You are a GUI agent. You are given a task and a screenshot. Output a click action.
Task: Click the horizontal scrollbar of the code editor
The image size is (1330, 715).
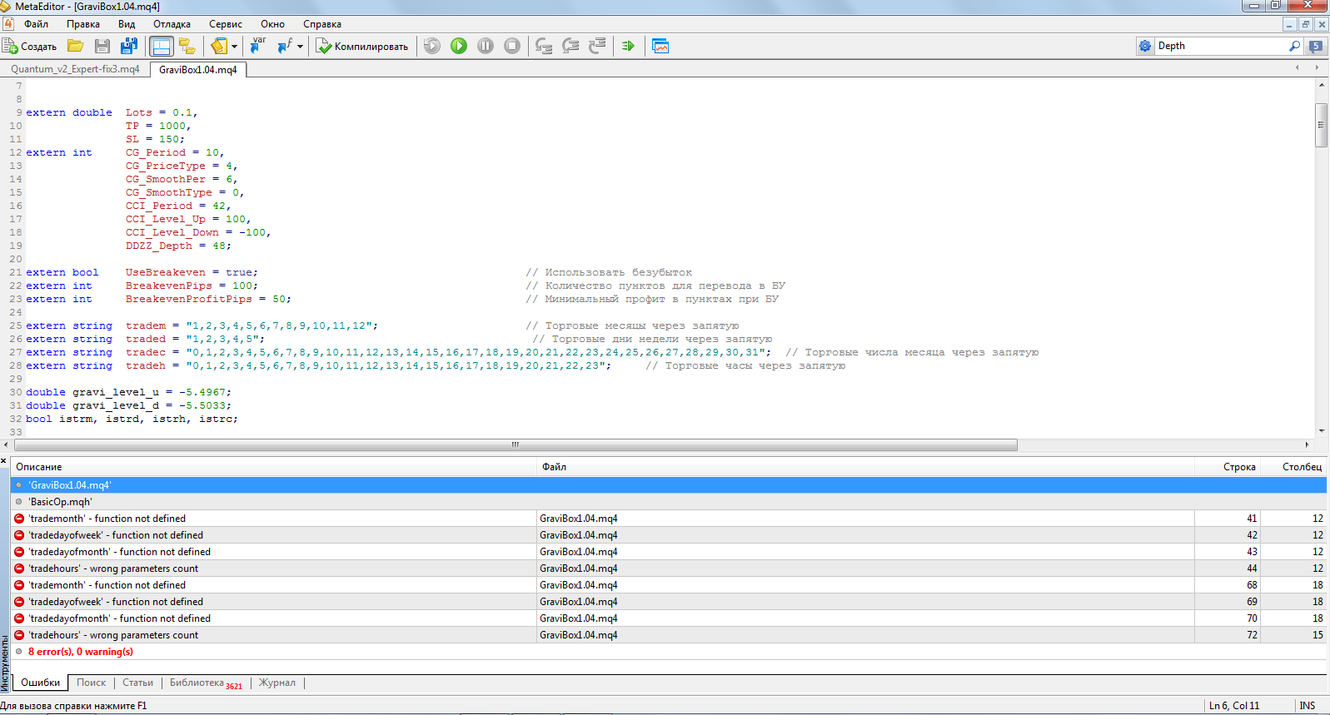pos(516,444)
